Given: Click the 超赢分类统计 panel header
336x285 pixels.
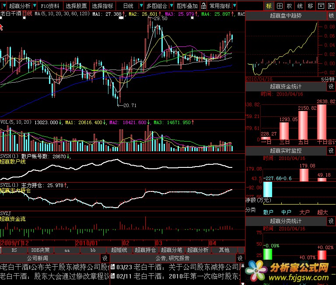Looking at the screenshot, I should coord(286,221).
